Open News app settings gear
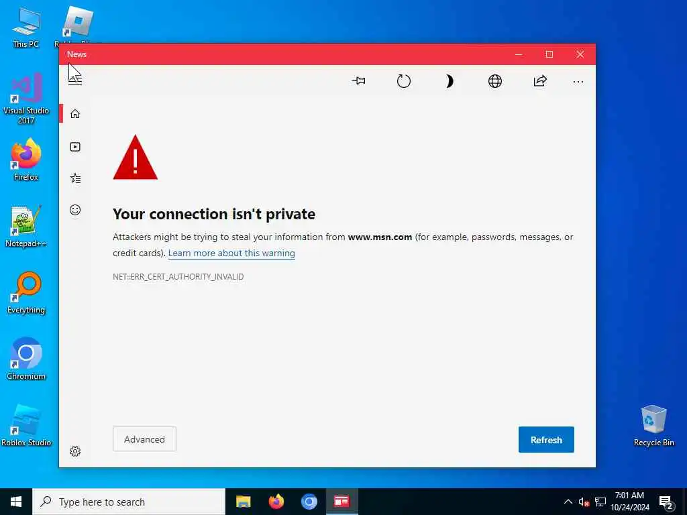This screenshot has height=515, width=687. click(x=75, y=451)
